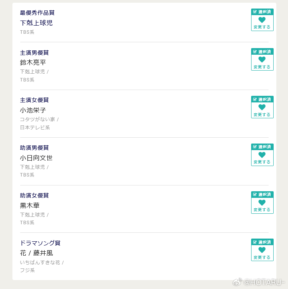Click 変更する for 助演女優賞

coord(262,209)
